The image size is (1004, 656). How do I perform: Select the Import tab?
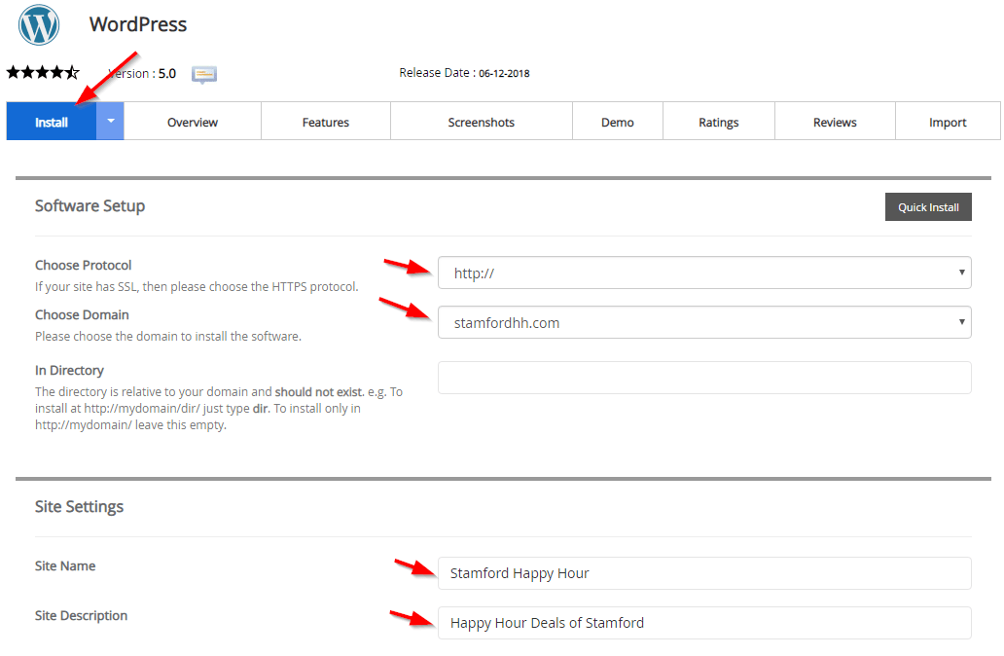[948, 122]
